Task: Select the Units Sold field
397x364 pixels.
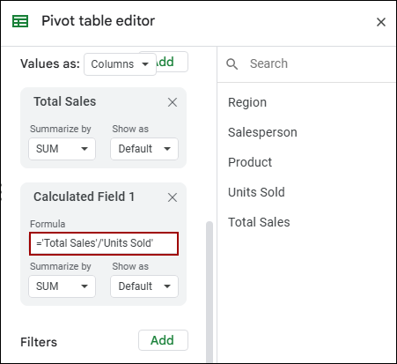Action: click(x=256, y=192)
